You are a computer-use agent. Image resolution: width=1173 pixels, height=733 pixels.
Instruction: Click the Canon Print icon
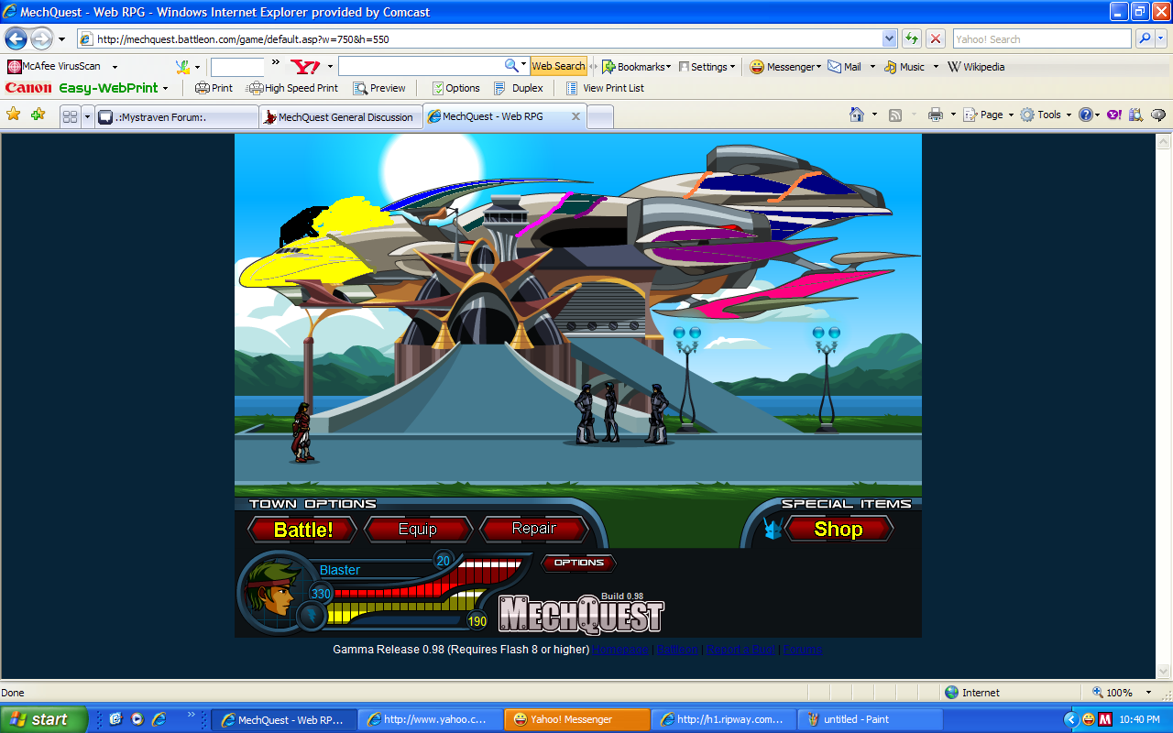coord(214,88)
